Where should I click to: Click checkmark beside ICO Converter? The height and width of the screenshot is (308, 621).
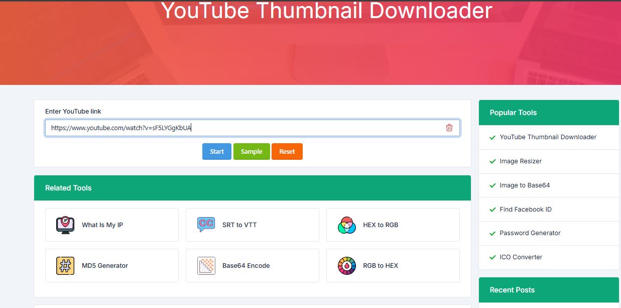click(x=492, y=257)
